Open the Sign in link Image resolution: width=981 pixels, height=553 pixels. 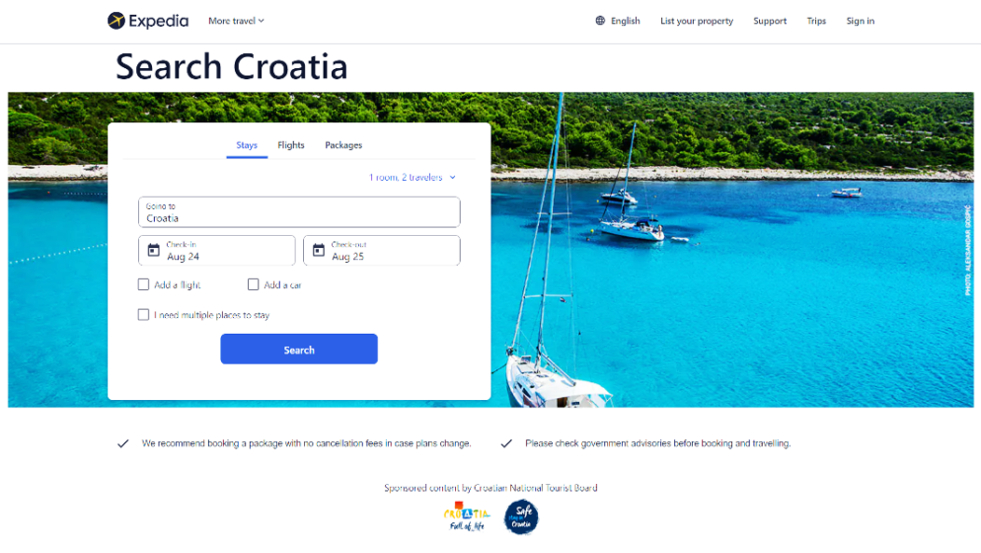point(861,21)
